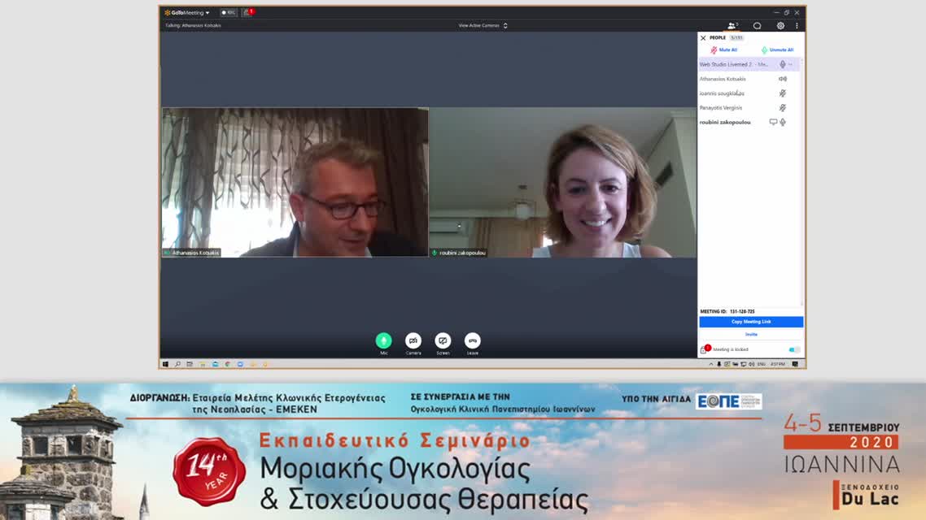Toggle the Meeting is locked switch
Image resolution: width=926 pixels, height=520 pixels.
pyautogui.click(x=793, y=349)
